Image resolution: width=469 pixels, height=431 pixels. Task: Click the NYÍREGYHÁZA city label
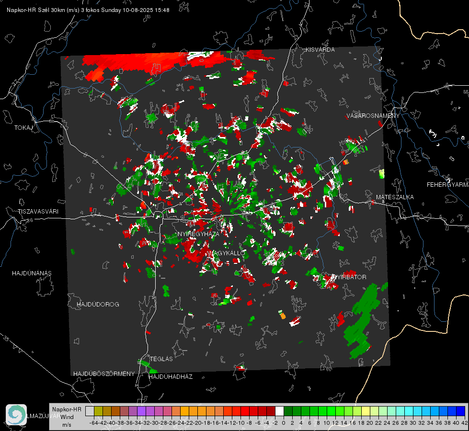(198, 234)
